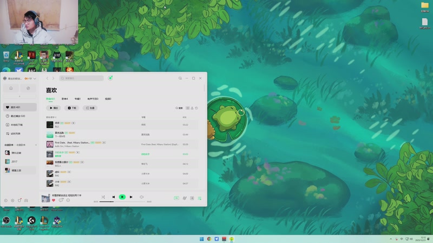This screenshot has height=243, width=433.
Task: Skip to the next track
Action: coord(131,197)
